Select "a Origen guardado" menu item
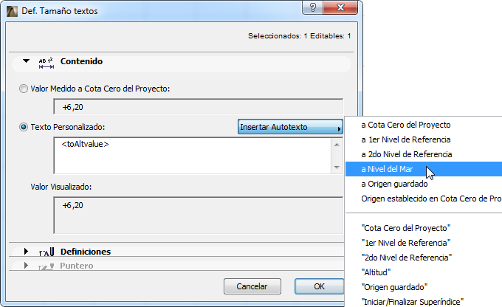 pos(394,184)
